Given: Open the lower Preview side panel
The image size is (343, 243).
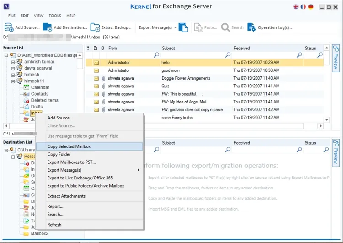Looking at the screenshot, I should pyautogui.click(x=336, y=153).
